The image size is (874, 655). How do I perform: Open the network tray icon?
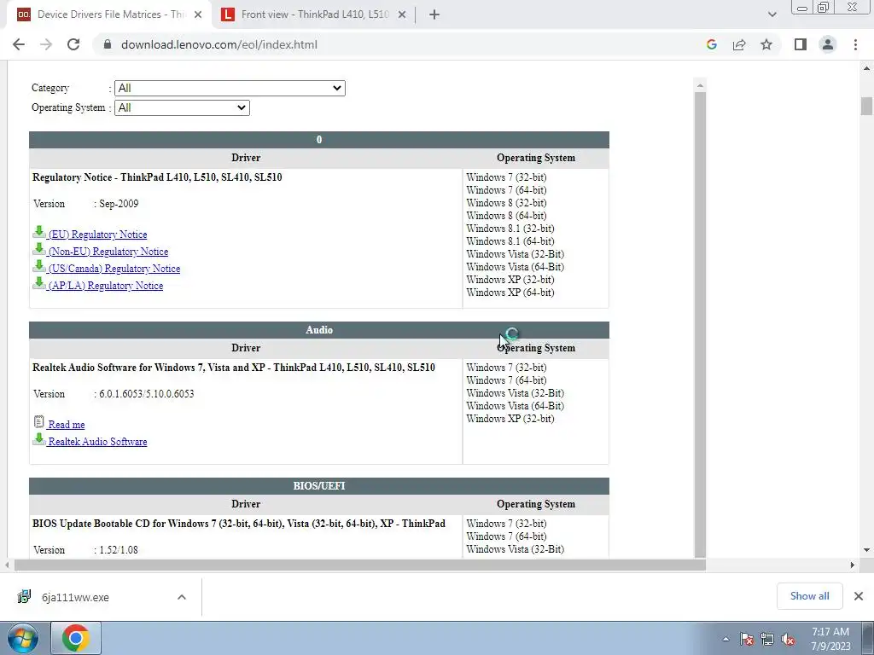tap(767, 640)
